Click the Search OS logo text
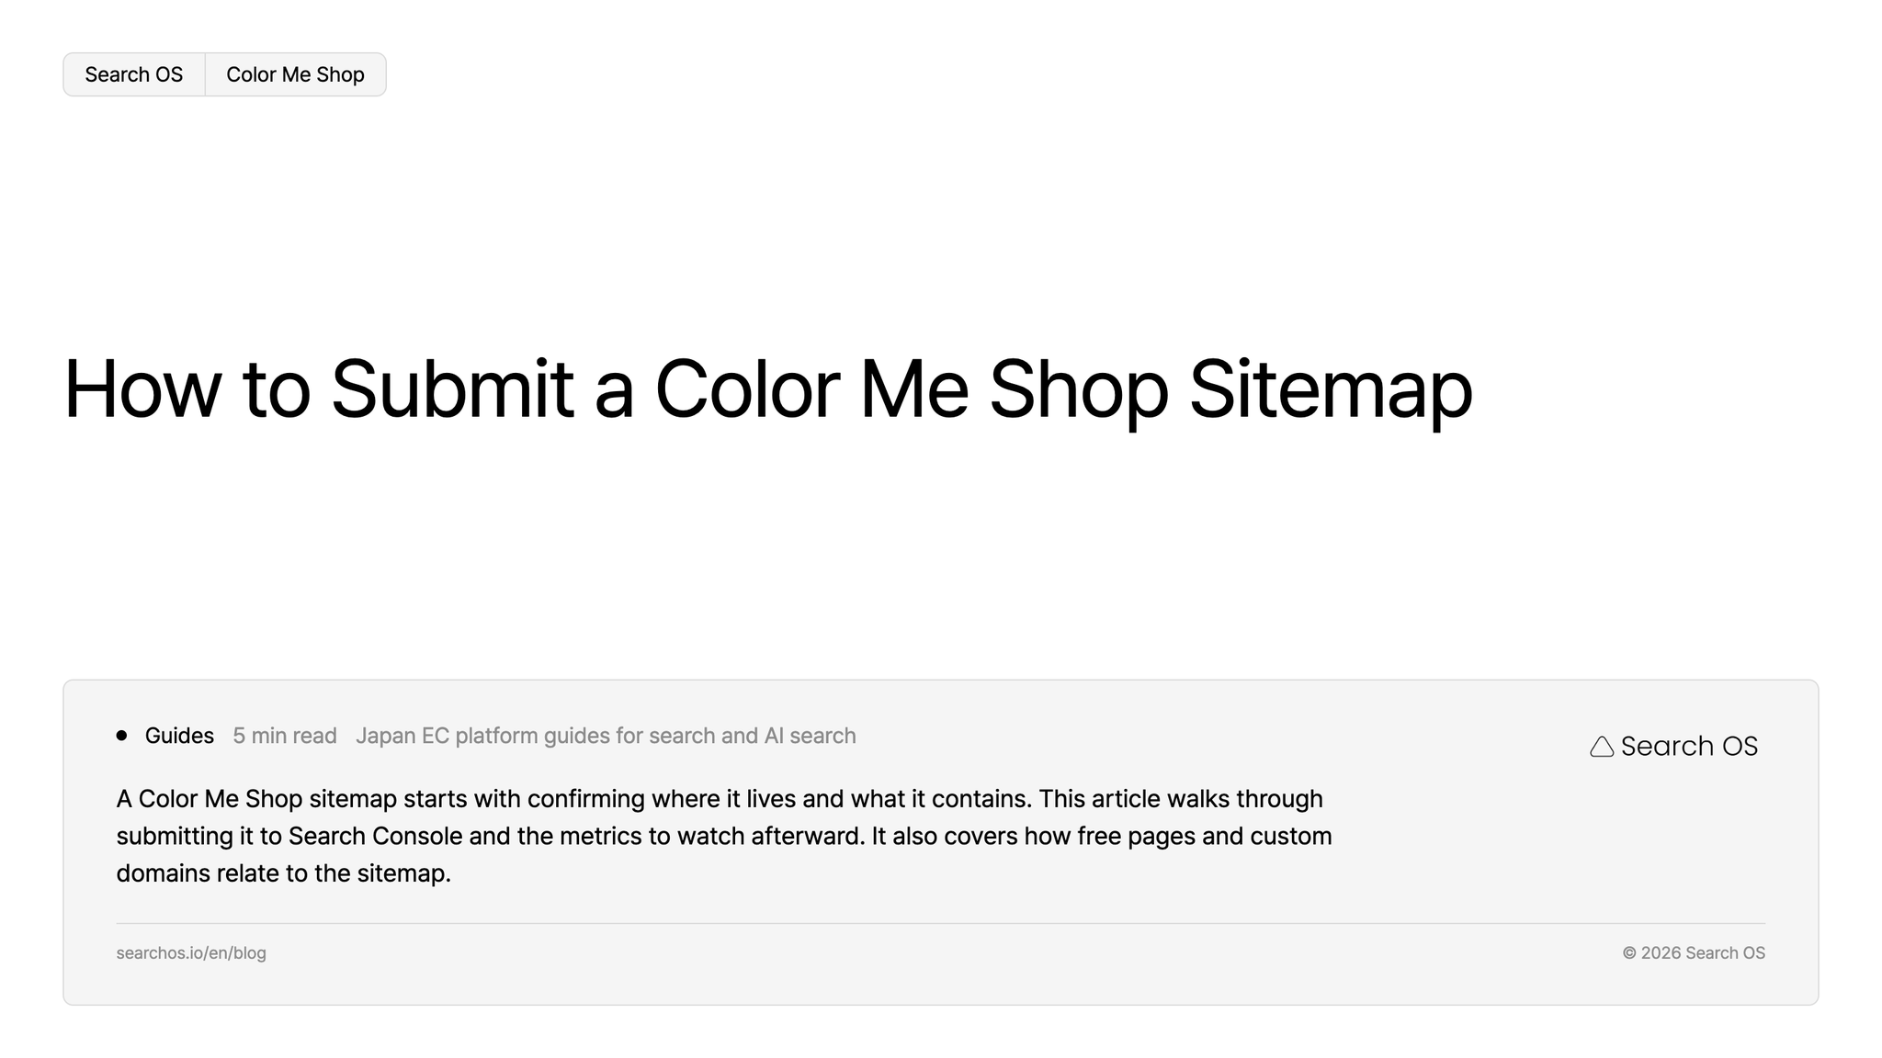1882x1058 pixels. 1689,746
